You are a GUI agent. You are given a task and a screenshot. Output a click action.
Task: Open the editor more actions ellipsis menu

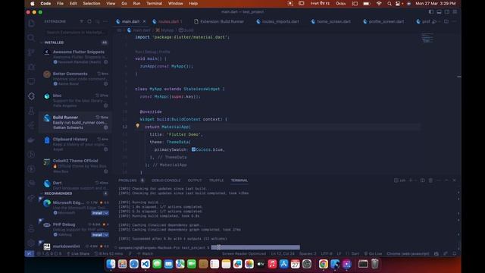454,21
